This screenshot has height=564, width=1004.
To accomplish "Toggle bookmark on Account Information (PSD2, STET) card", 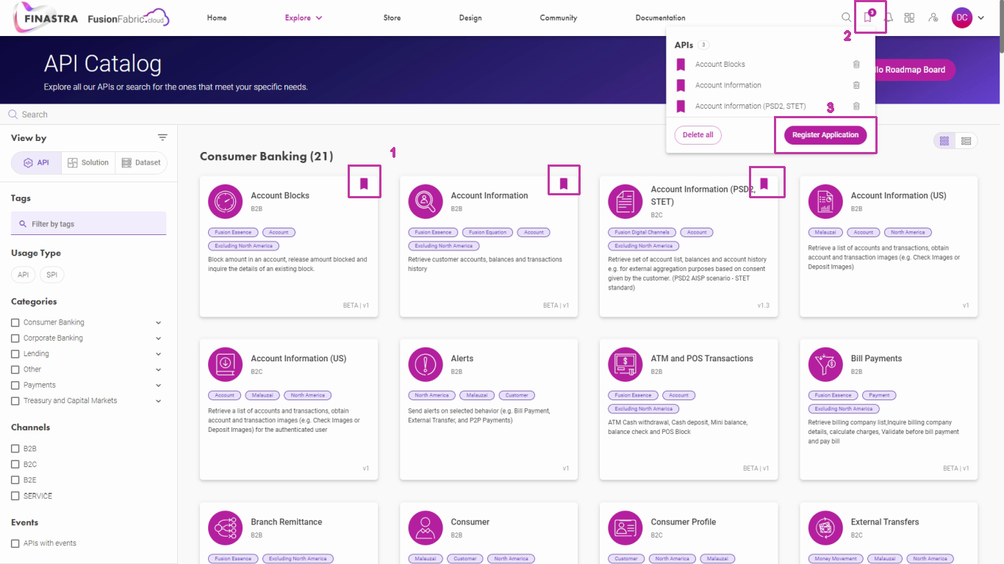I will click(x=764, y=184).
